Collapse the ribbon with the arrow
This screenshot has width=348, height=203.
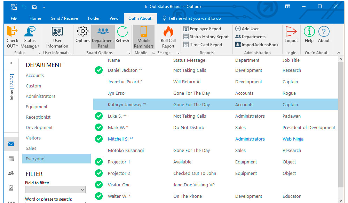(339, 53)
